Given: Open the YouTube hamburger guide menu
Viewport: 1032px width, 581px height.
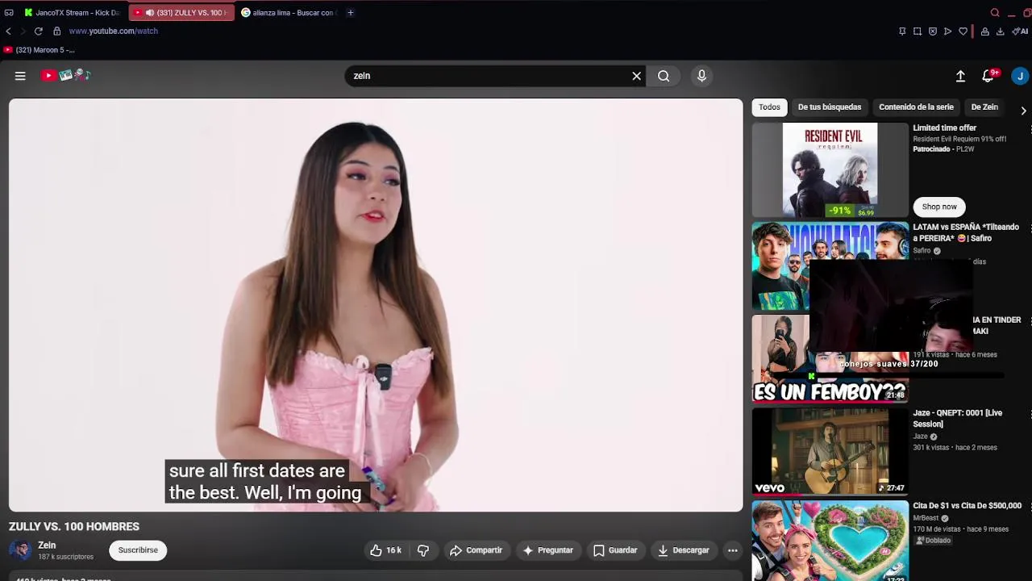Looking at the screenshot, I should point(20,76).
